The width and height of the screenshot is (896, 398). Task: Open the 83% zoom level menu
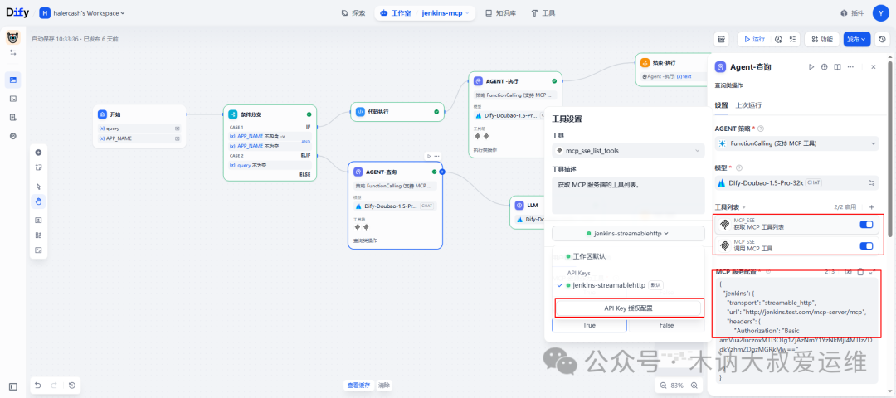tap(678, 386)
